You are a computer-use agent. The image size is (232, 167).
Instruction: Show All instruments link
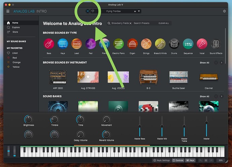coord(204,63)
